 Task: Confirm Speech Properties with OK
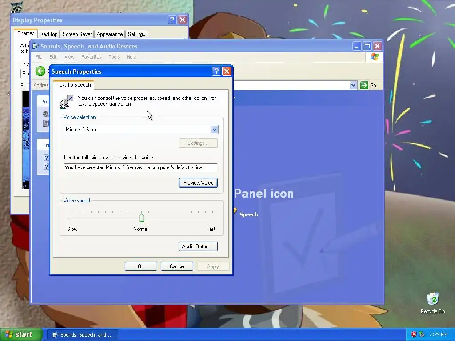pyautogui.click(x=141, y=266)
